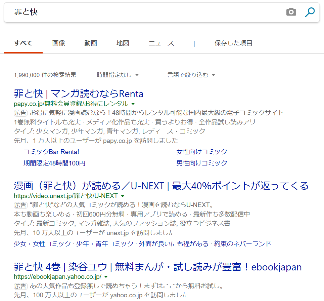This screenshot has height=301, width=324.
Task: Switch to the 画像 tab
Action: (x=58, y=43)
